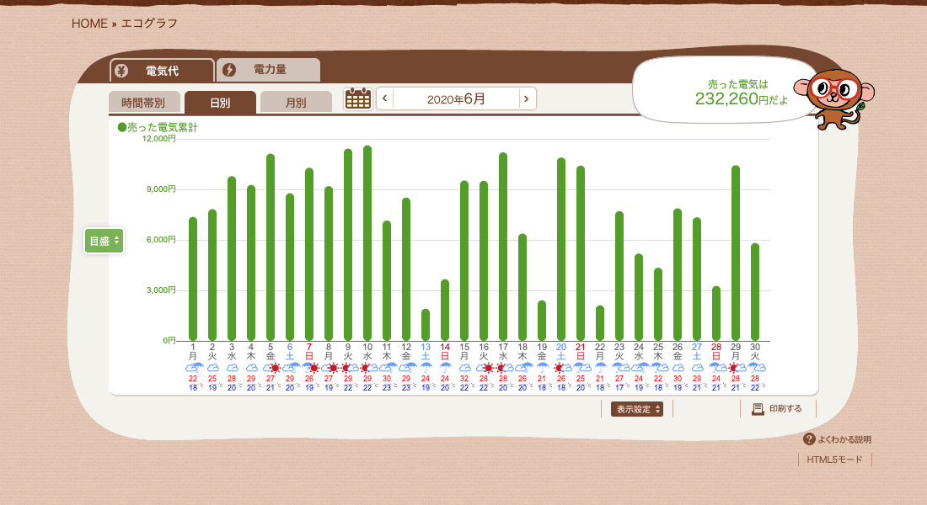This screenshot has height=505, width=927.
Task: Advance to next month with right arrow
Action: tap(527, 98)
